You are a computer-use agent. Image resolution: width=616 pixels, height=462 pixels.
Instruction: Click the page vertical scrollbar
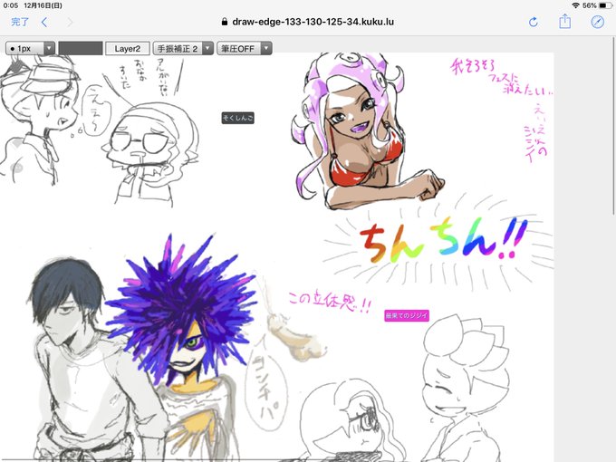point(613,126)
